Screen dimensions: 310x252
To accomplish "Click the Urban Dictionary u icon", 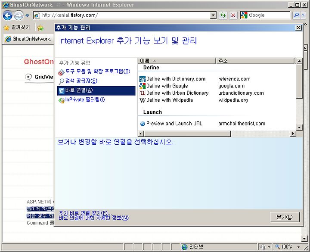I will [143, 93].
